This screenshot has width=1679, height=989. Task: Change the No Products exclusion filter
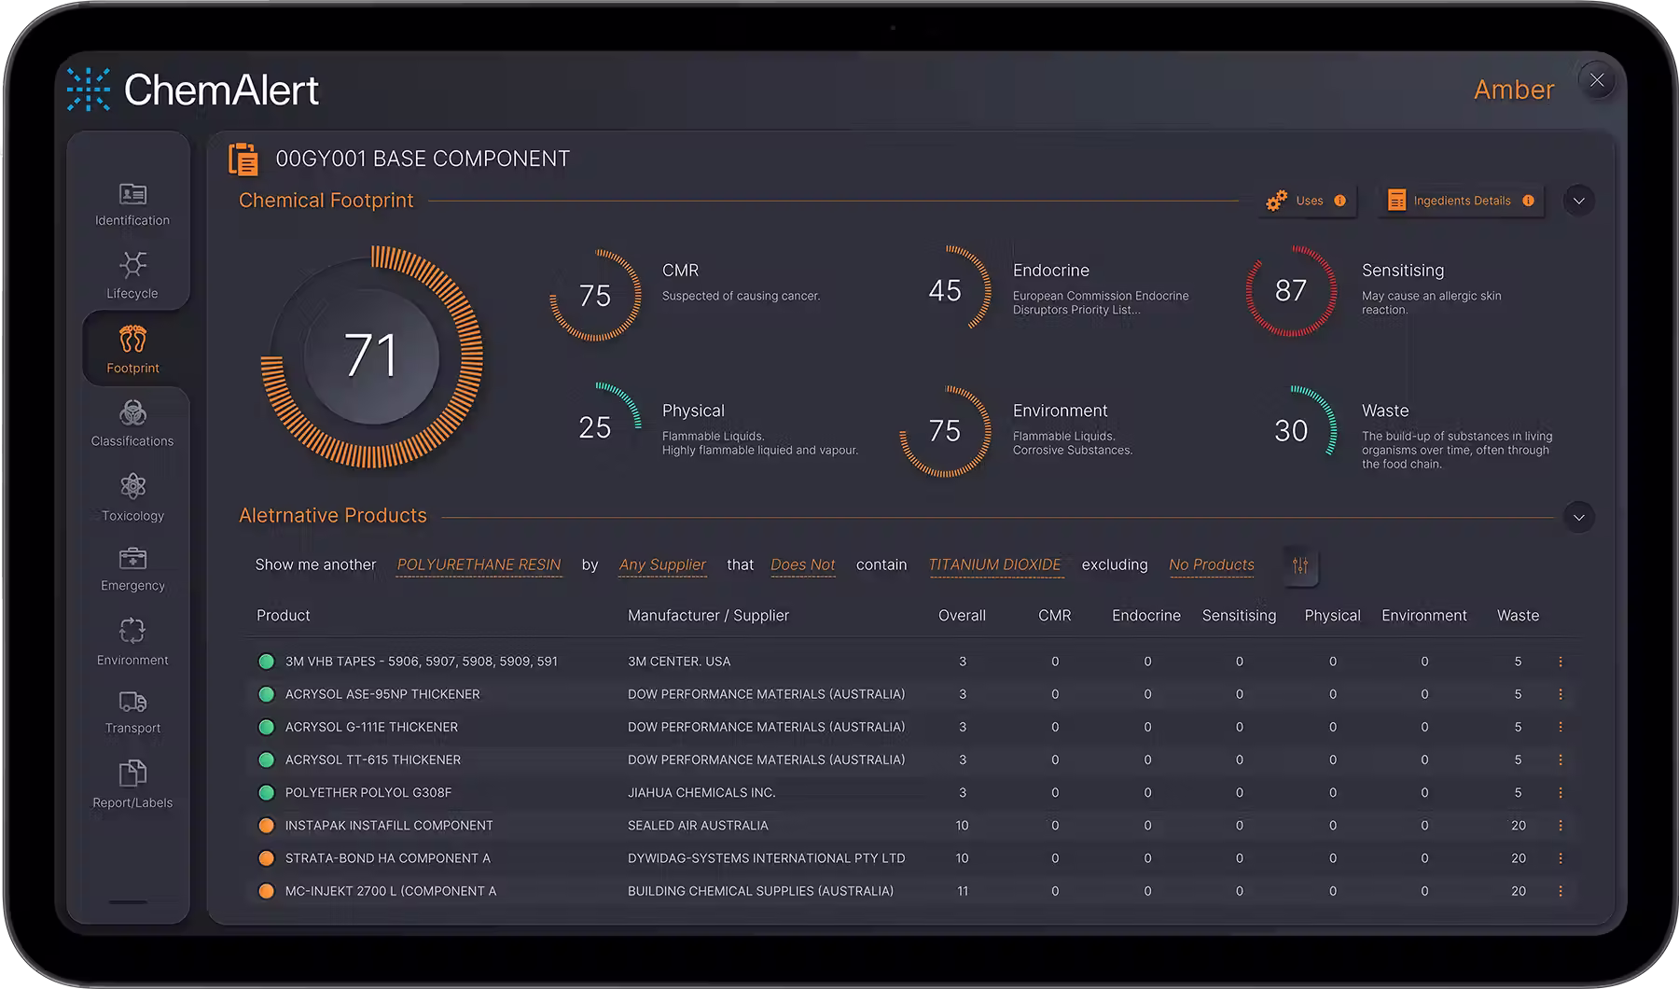click(x=1212, y=564)
